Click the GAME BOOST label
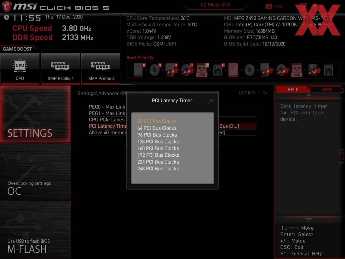 (17, 49)
